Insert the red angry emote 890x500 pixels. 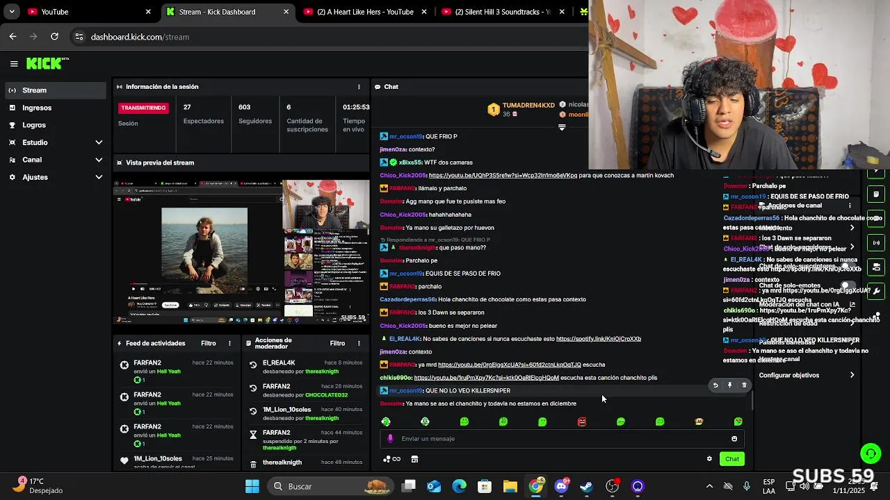click(582, 422)
